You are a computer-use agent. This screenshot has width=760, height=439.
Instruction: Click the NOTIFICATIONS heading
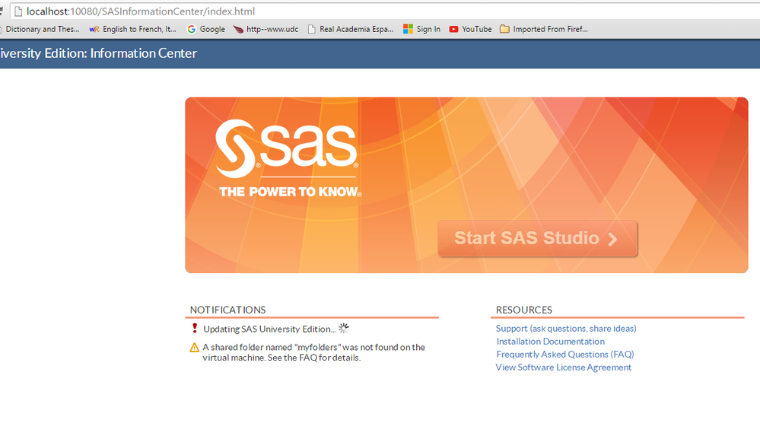tap(227, 310)
